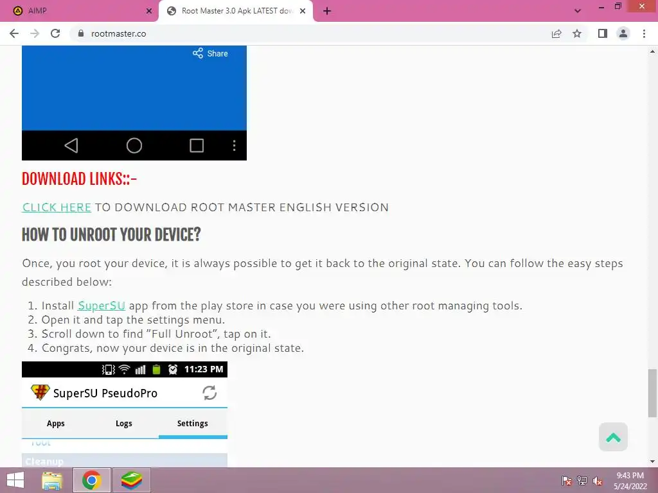Open the Chrome side panel
This screenshot has height=493, width=658.
click(x=603, y=33)
